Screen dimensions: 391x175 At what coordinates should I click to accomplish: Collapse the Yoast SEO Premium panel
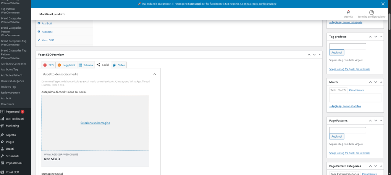(320, 55)
